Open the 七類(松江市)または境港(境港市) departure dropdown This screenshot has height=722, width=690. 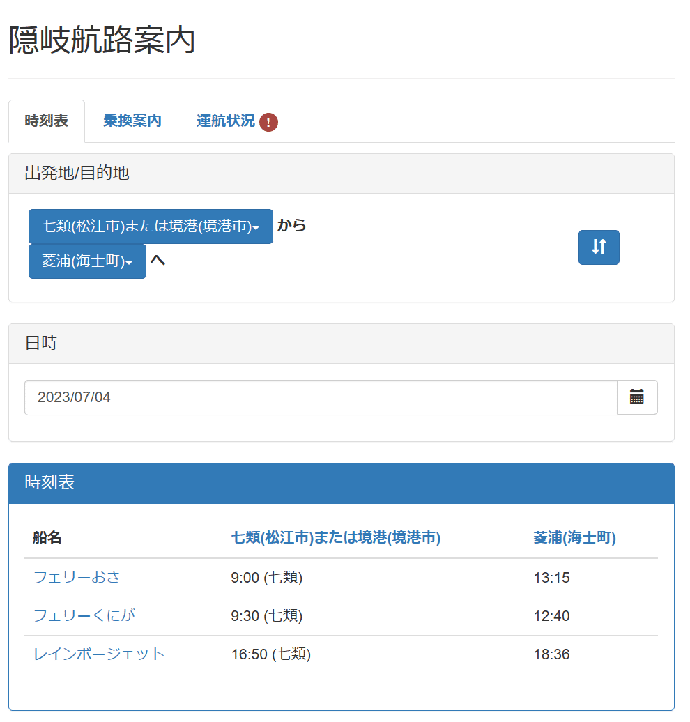coord(151,226)
